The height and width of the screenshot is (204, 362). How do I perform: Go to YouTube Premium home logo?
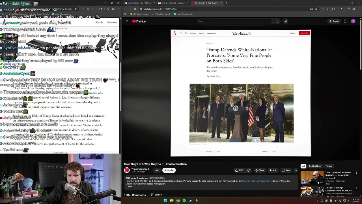[139, 21]
